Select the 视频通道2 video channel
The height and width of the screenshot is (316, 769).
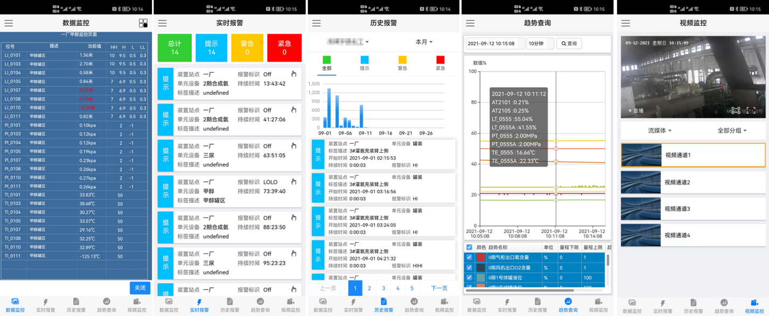click(693, 182)
